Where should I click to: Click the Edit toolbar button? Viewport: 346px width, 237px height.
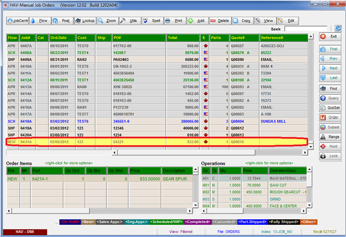click(288, 21)
